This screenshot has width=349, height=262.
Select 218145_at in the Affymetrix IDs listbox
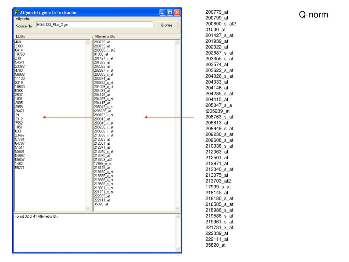(x=102, y=168)
